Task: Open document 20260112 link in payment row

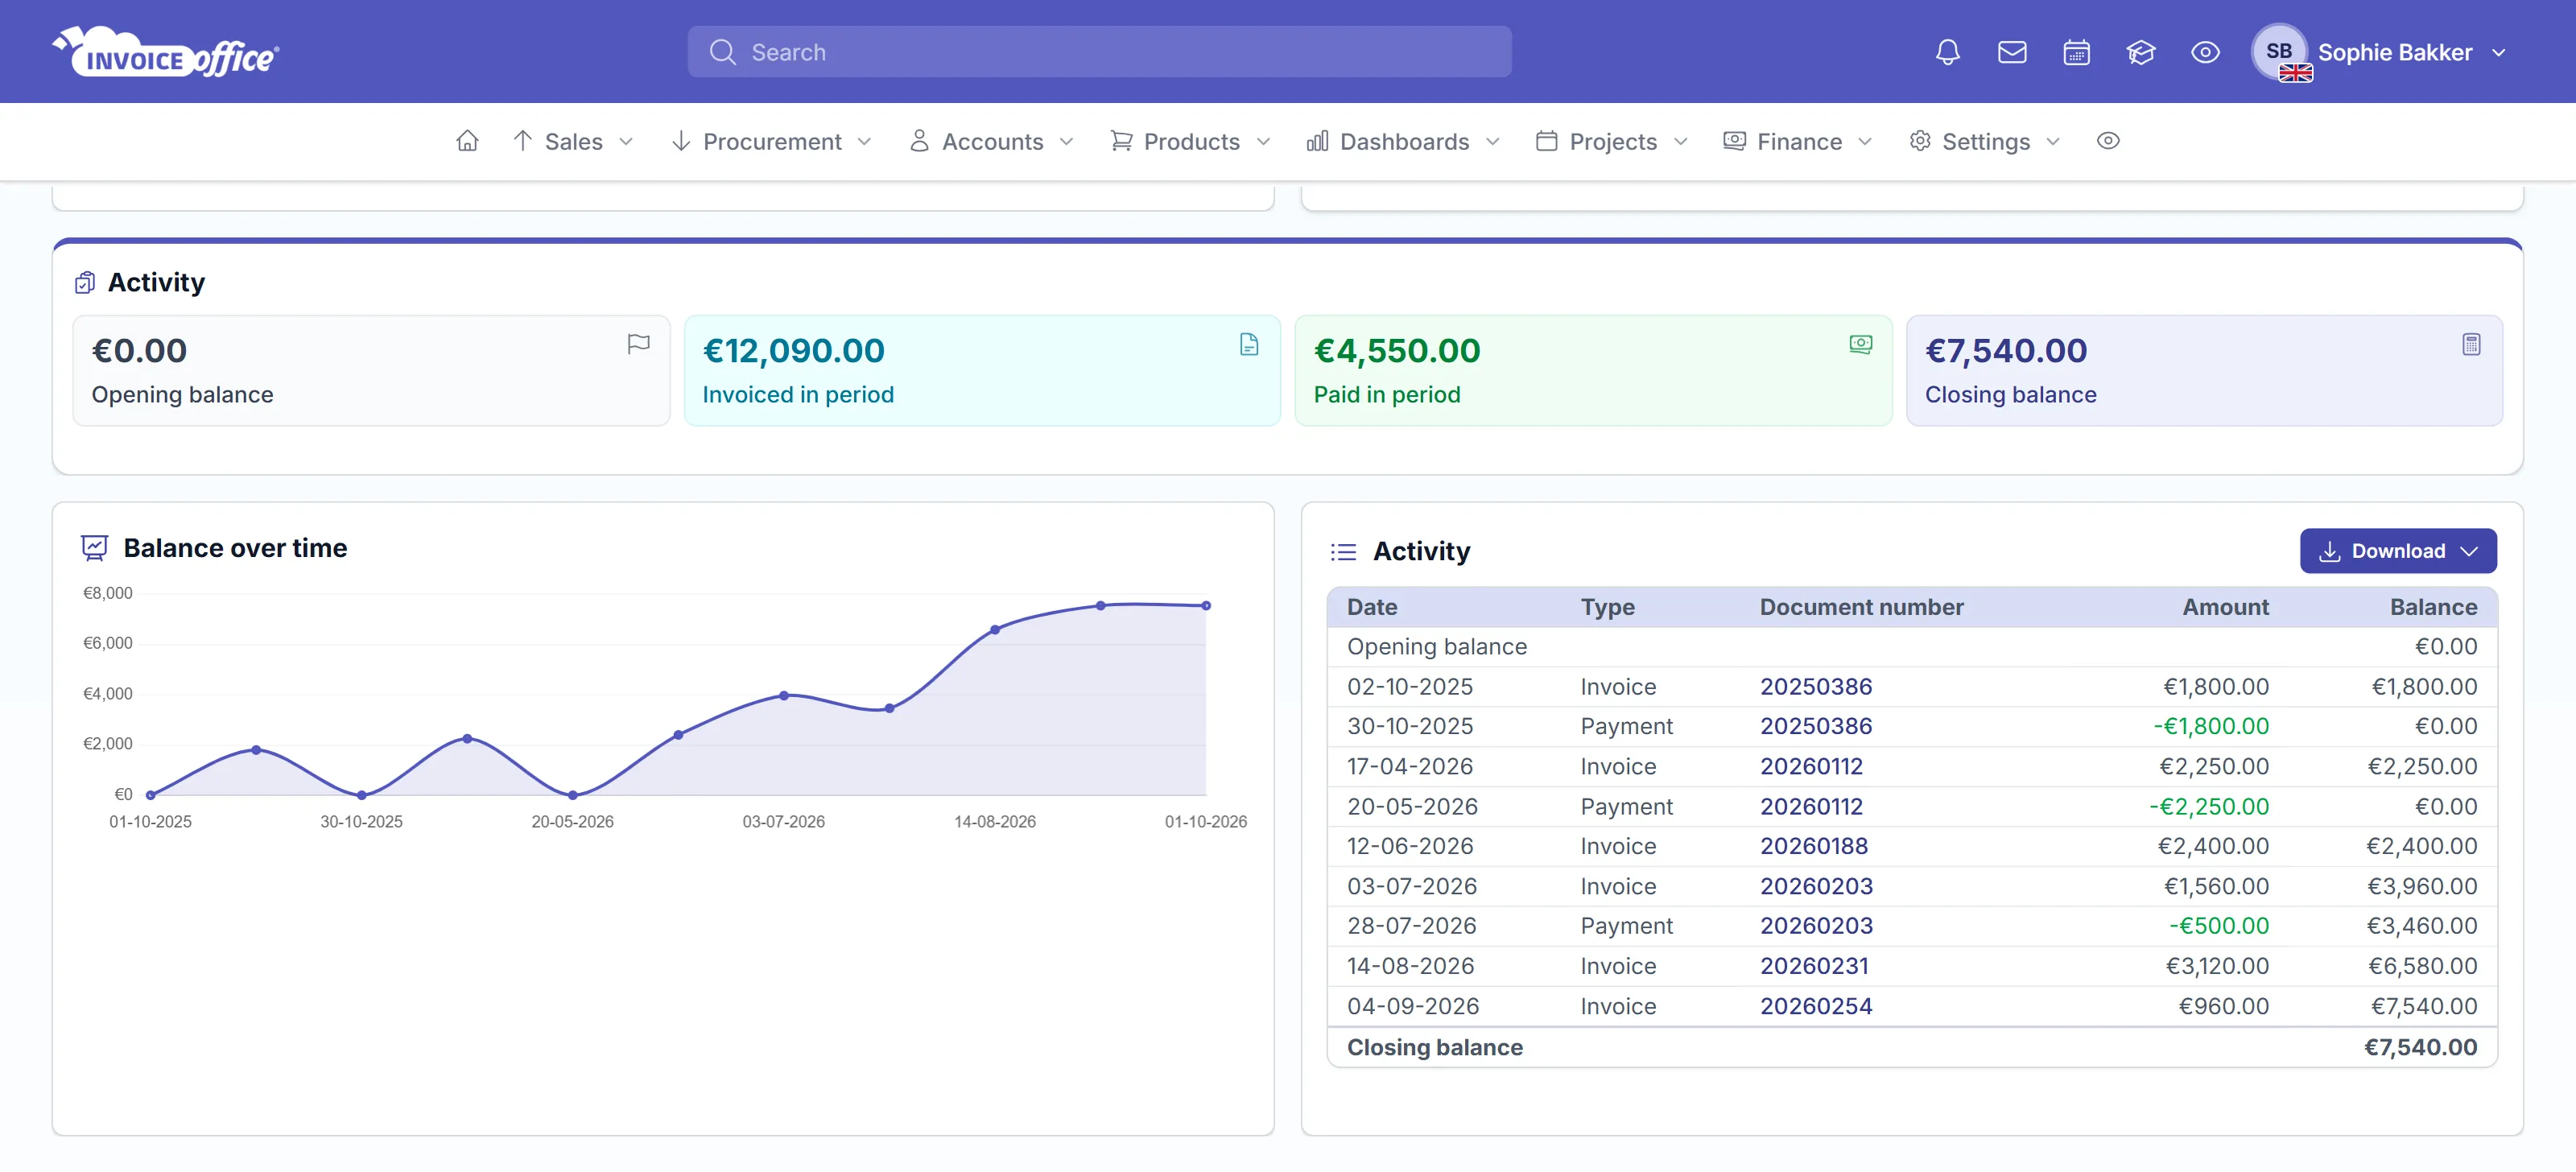Action: click(x=1811, y=807)
